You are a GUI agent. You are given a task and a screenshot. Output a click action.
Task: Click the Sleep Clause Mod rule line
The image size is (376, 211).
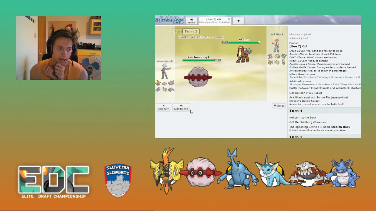(x=316, y=51)
